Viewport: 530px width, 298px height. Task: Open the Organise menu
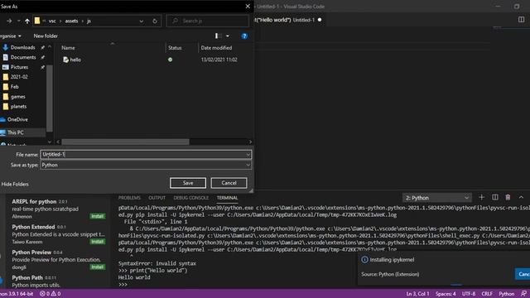click(x=11, y=36)
